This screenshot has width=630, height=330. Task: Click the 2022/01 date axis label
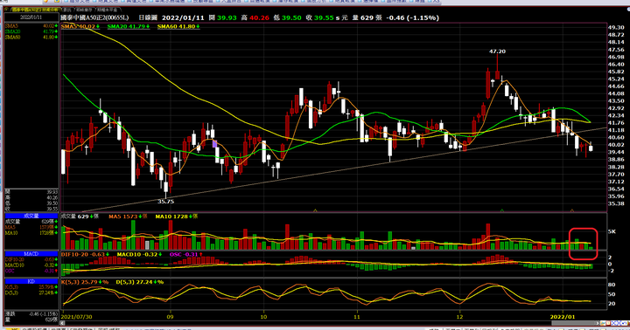pyautogui.click(x=562, y=317)
